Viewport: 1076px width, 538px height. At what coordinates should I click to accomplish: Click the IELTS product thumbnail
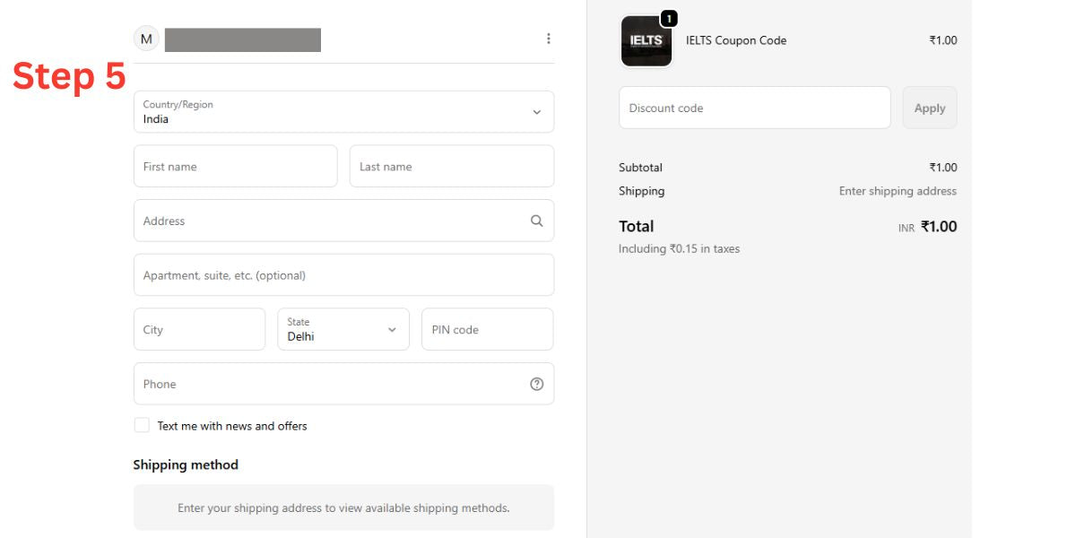tap(646, 41)
